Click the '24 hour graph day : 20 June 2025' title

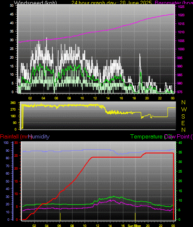point(111,2)
